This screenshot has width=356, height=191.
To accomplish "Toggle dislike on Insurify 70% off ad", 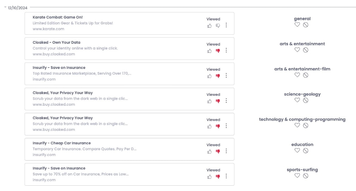I will (x=218, y=177).
